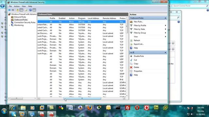Collapse the selected rule actions section

(165, 53)
